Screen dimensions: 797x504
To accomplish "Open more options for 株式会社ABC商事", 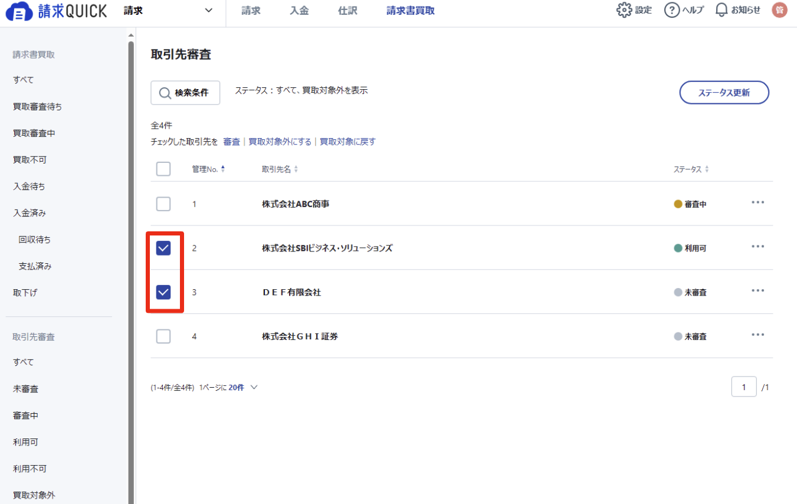I will 758,202.
